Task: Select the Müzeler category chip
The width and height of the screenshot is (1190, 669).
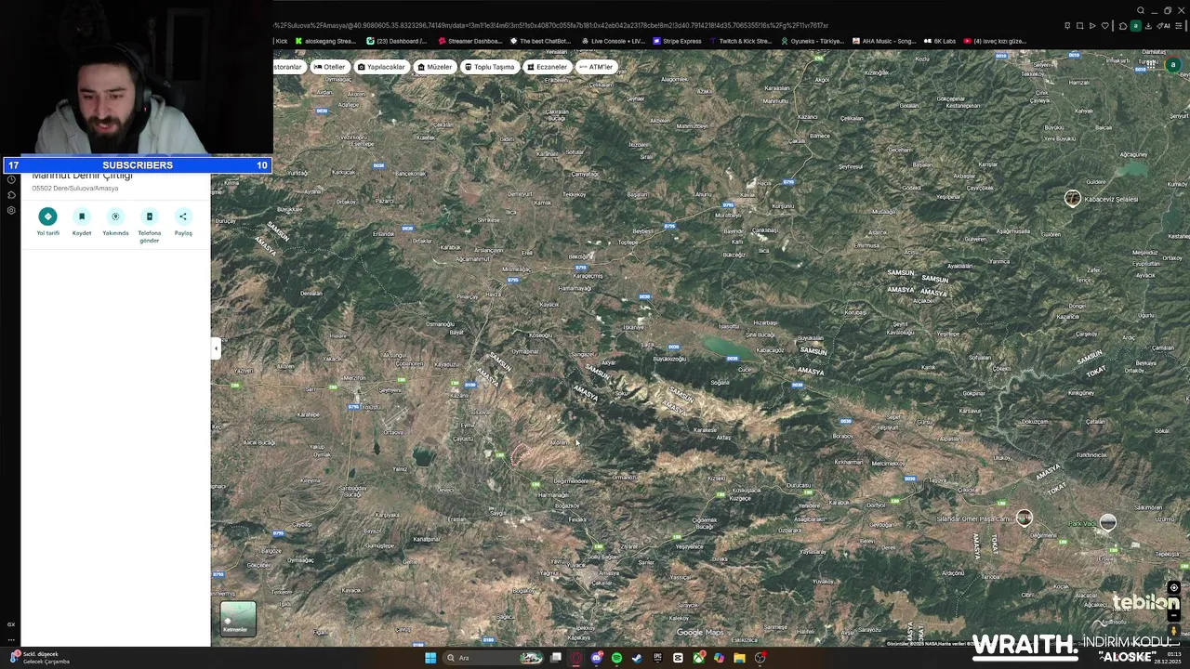Action: tap(434, 67)
